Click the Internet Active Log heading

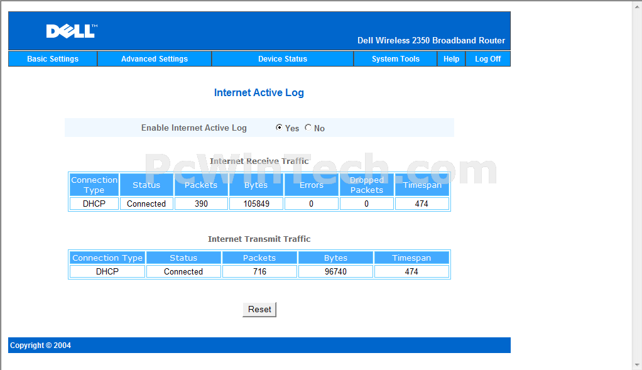pos(259,92)
